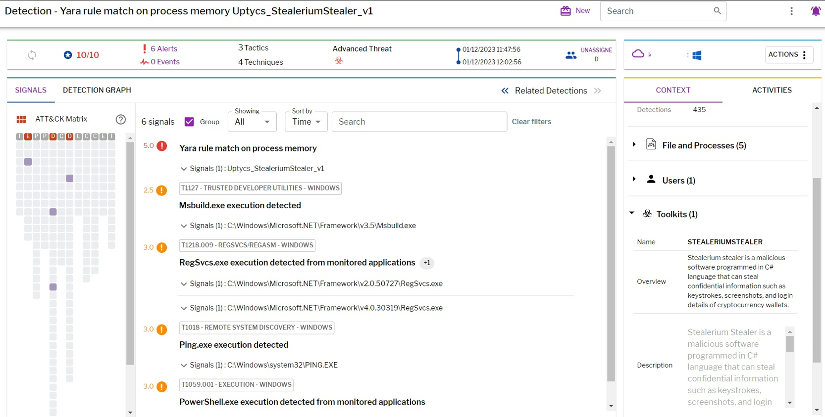The image size is (825, 417).
Task: Switch to the DETECTION GRAPH tab
Action: (97, 90)
